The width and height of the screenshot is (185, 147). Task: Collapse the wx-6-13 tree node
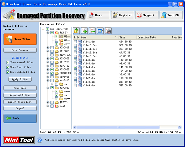click(48, 80)
